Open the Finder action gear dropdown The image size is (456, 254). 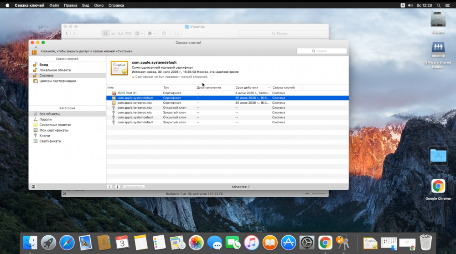coord(151,33)
